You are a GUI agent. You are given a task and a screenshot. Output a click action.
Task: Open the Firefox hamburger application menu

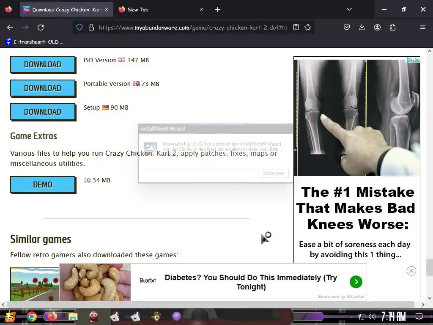click(422, 27)
